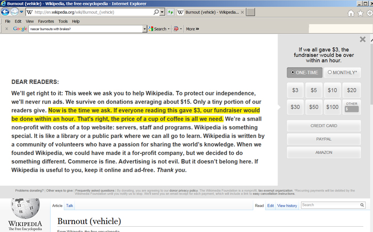Open the View menu
This screenshot has height=232, width=373.
pos(30,21)
